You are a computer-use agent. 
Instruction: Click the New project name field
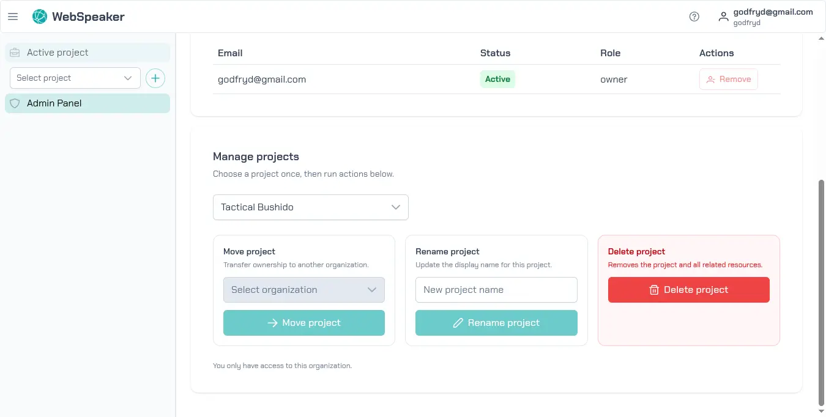coord(496,290)
